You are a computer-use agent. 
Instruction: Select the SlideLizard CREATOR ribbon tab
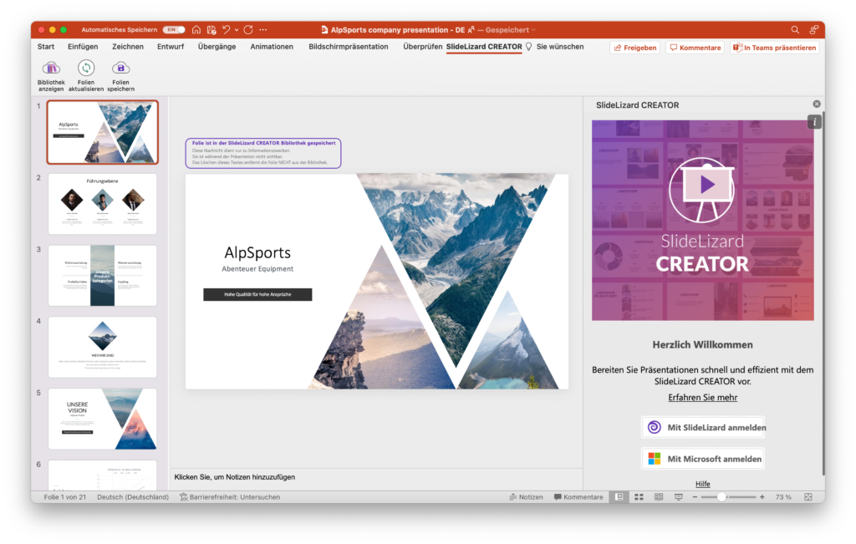(484, 47)
